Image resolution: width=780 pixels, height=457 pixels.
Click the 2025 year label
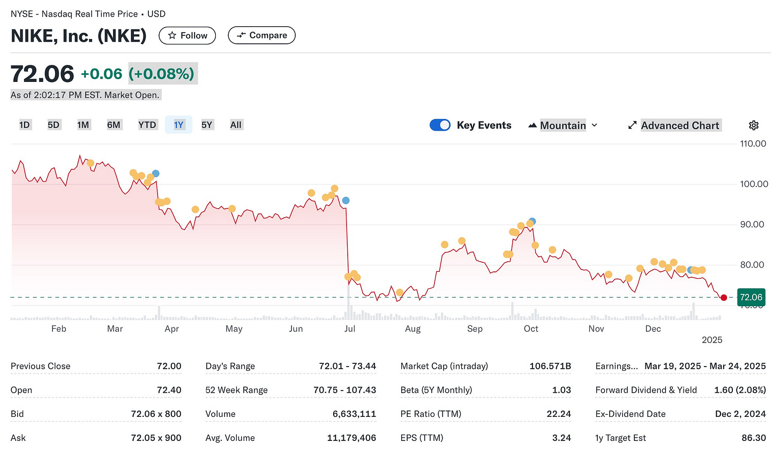(712, 340)
